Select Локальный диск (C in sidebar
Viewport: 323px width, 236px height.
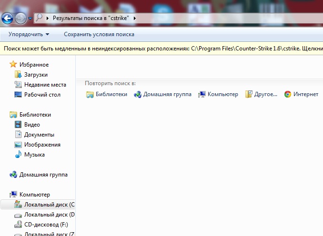pos(49,205)
